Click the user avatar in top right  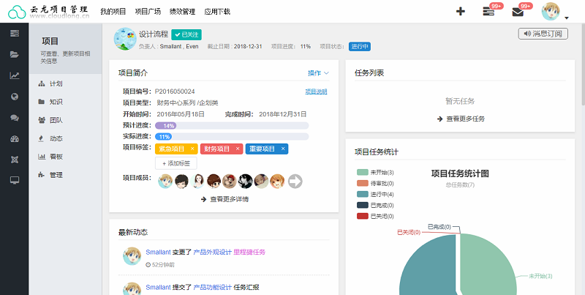click(551, 11)
